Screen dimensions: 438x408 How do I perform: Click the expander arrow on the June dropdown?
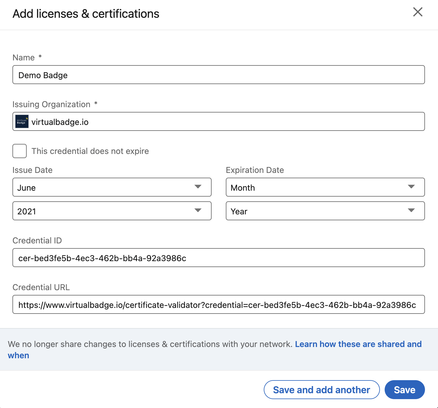[x=199, y=187]
